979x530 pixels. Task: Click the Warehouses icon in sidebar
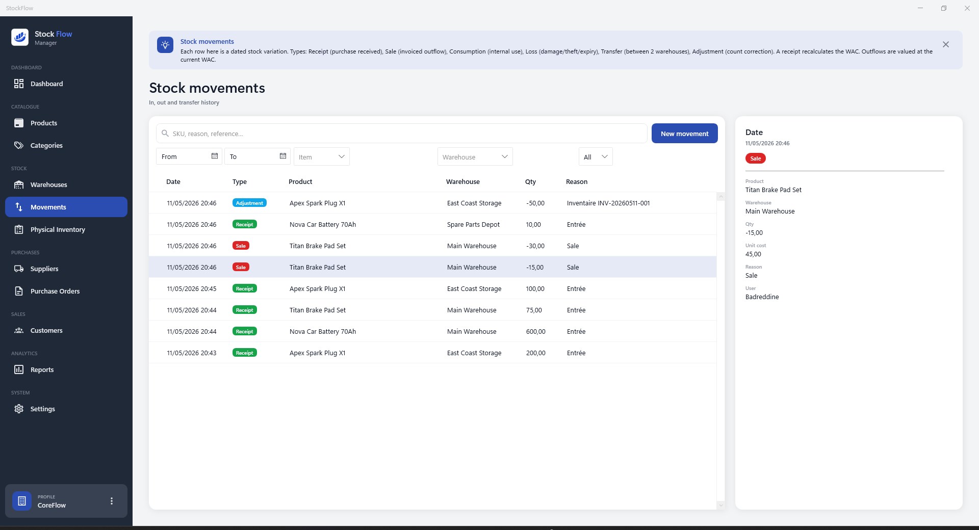19,184
